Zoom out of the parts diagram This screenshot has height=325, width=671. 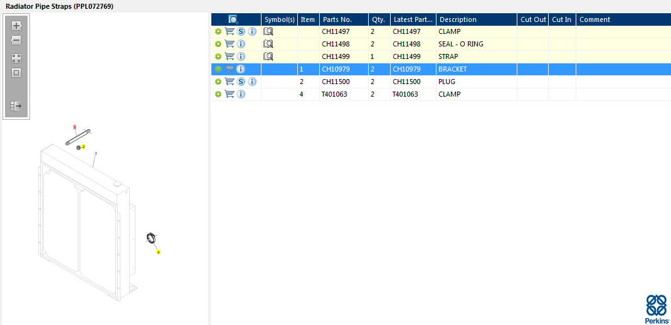[x=16, y=41]
